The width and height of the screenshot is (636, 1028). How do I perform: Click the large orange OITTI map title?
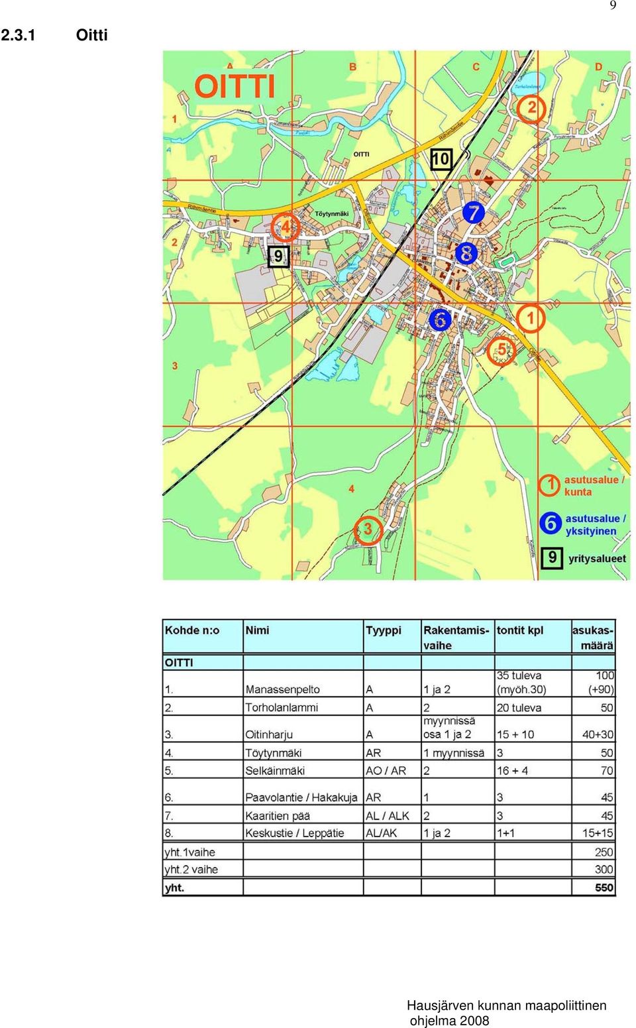(234, 87)
